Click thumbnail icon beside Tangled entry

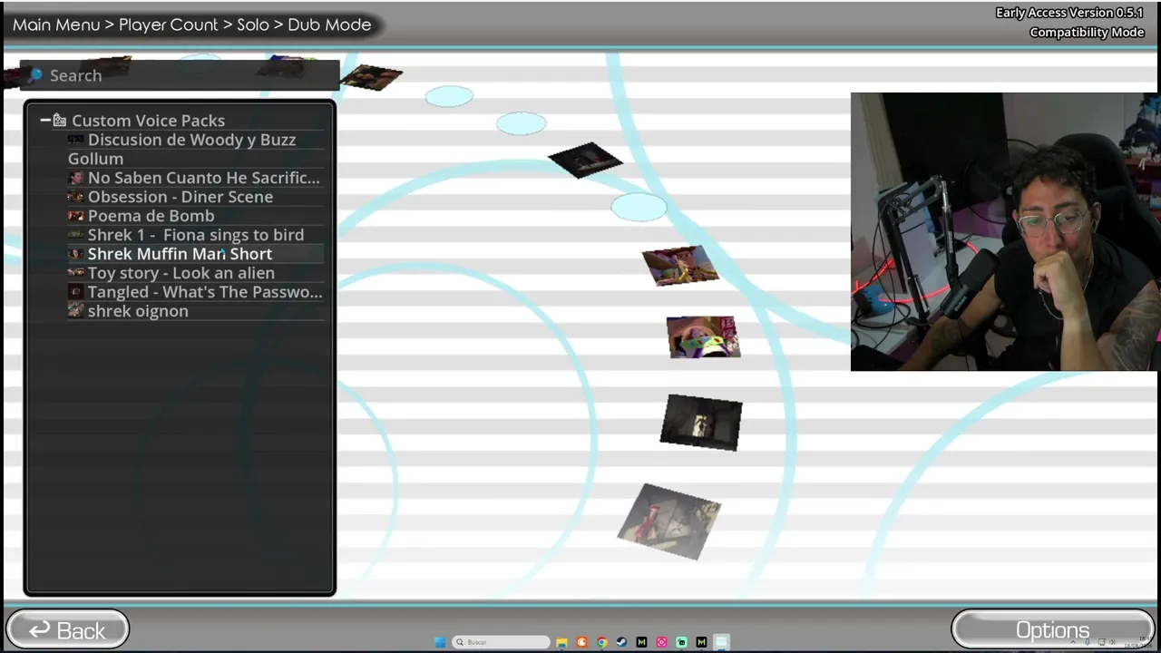point(76,292)
